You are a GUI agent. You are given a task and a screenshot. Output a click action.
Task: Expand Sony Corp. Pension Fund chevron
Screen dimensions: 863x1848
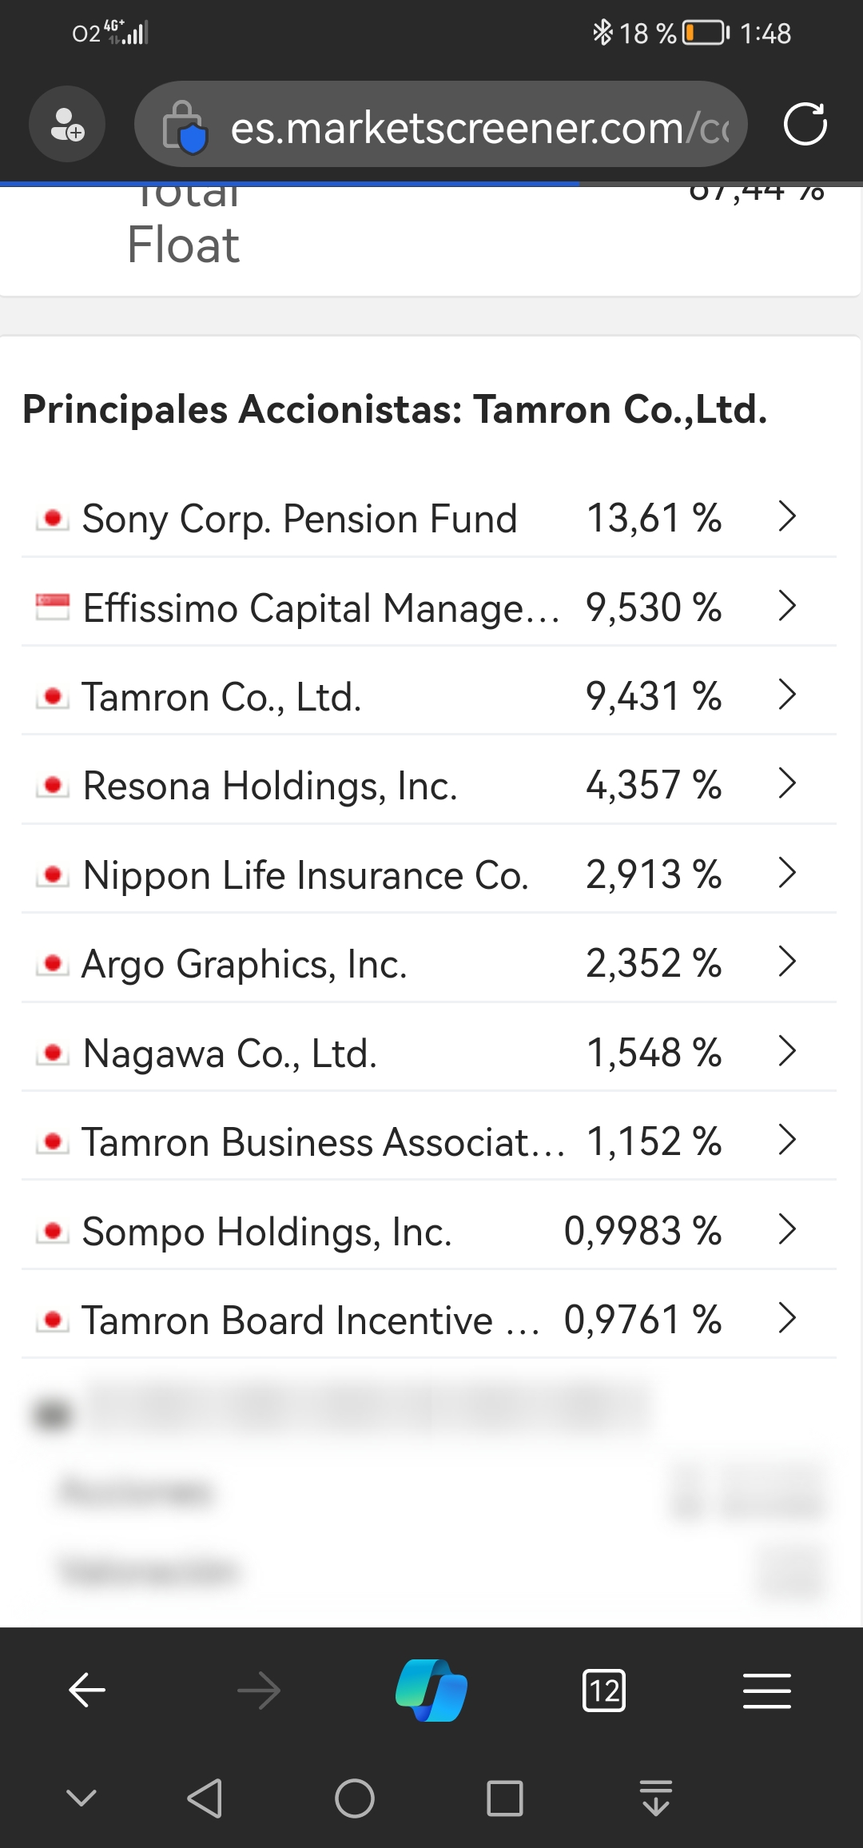(788, 516)
